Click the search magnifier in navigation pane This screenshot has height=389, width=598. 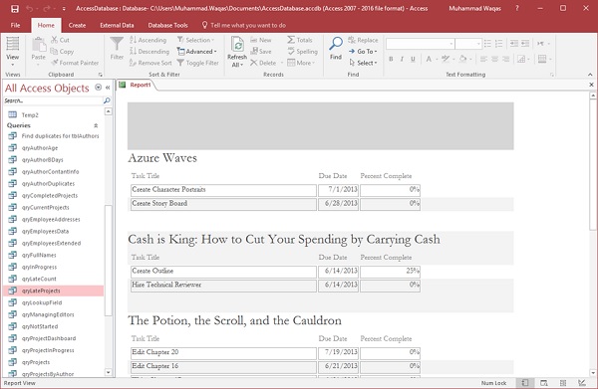point(107,100)
